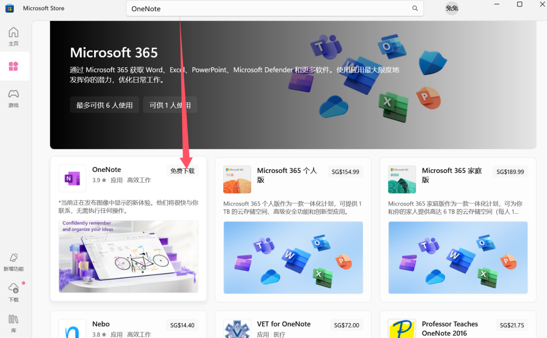The height and width of the screenshot is (338, 547).
Task: Select the Apps sidebar icon
Action: 13,66
